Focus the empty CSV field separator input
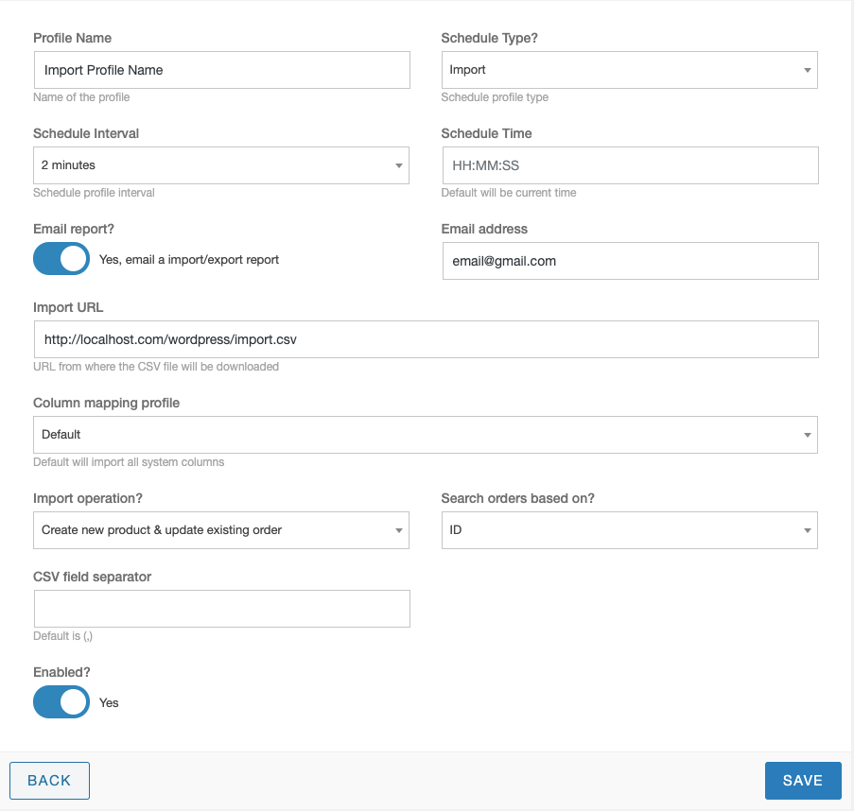 222,609
